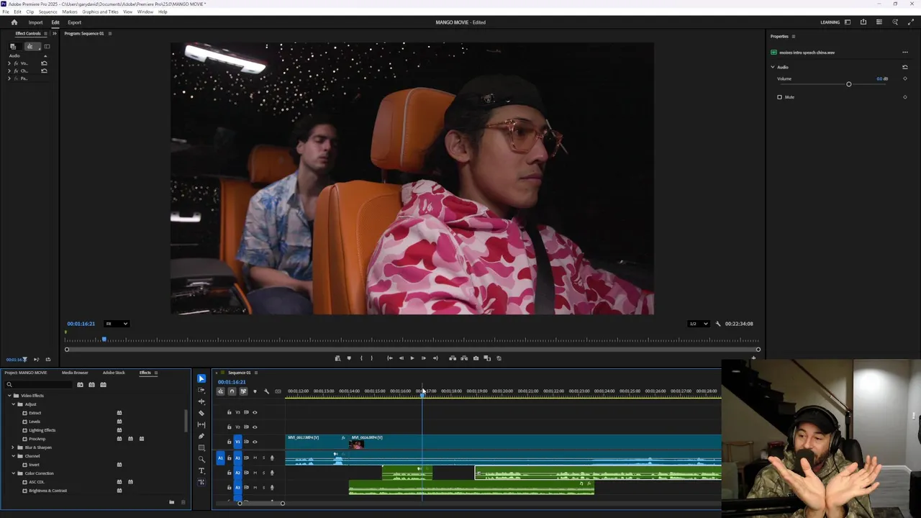Image resolution: width=921 pixels, height=518 pixels.
Task: Select the Slip tool
Action: tap(201, 424)
